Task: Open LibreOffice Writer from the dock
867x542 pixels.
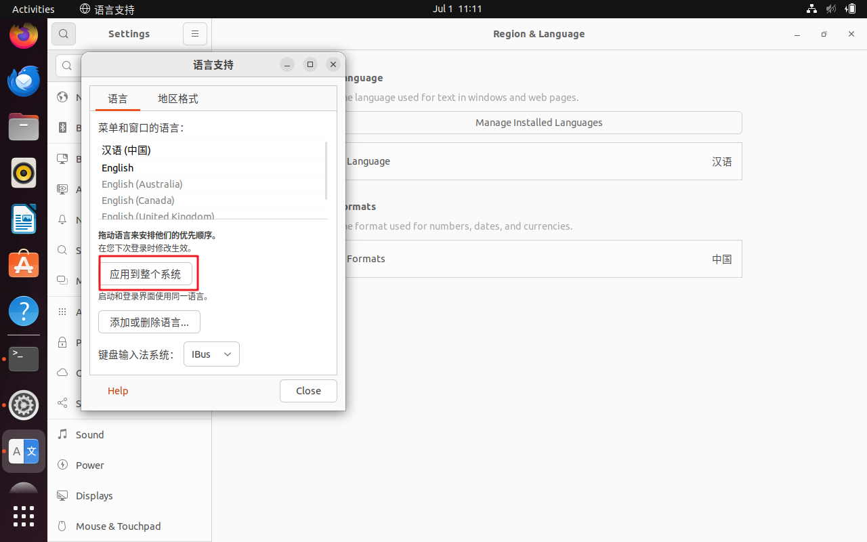Action: coord(24,219)
